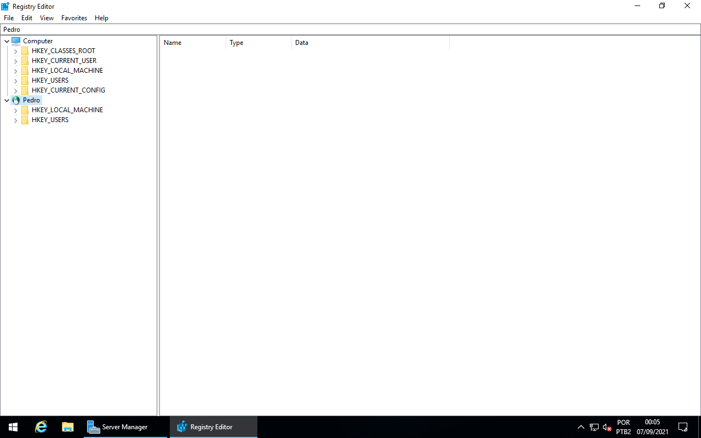
Task: Open File Explorer from the taskbar
Action: [x=67, y=427]
